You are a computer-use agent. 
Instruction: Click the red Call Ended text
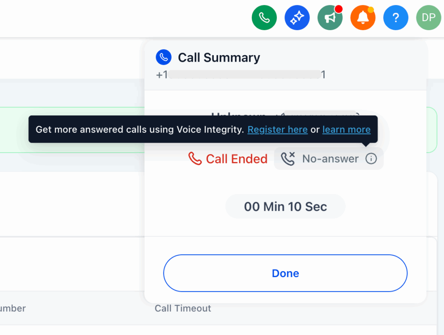237,159
